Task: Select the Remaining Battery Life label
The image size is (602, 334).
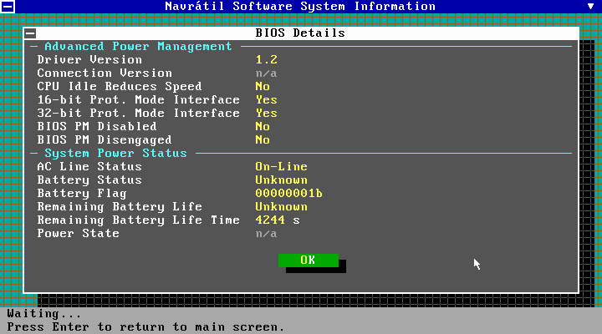Action: [120, 207]
